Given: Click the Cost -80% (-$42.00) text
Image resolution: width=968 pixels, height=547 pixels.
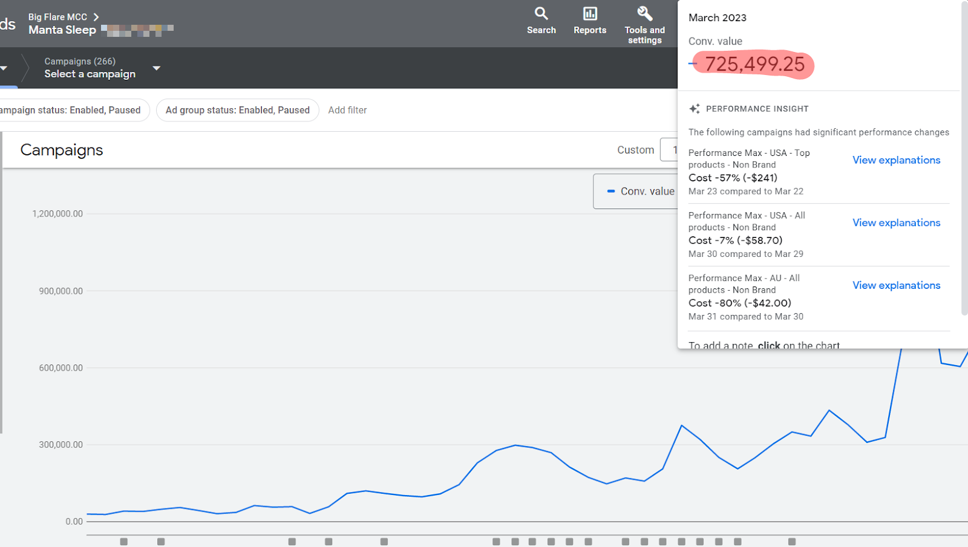Looking at the screenshot, I should 739,303.
